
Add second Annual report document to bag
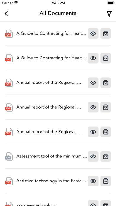click(106, 107)
